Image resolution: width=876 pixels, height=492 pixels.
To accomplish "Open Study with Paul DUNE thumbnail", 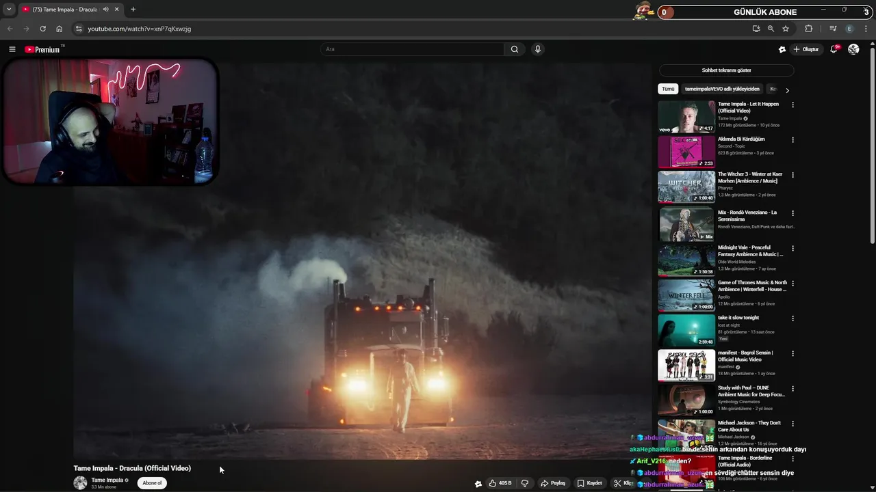I will coord(686,400).
